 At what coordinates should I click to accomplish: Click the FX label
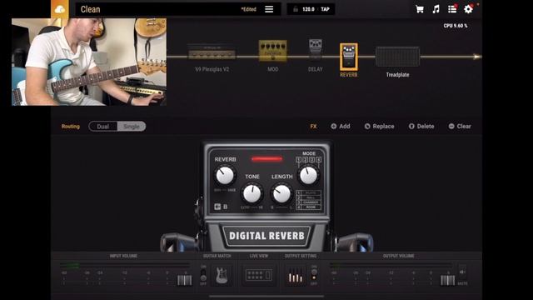tap(313, 126)
